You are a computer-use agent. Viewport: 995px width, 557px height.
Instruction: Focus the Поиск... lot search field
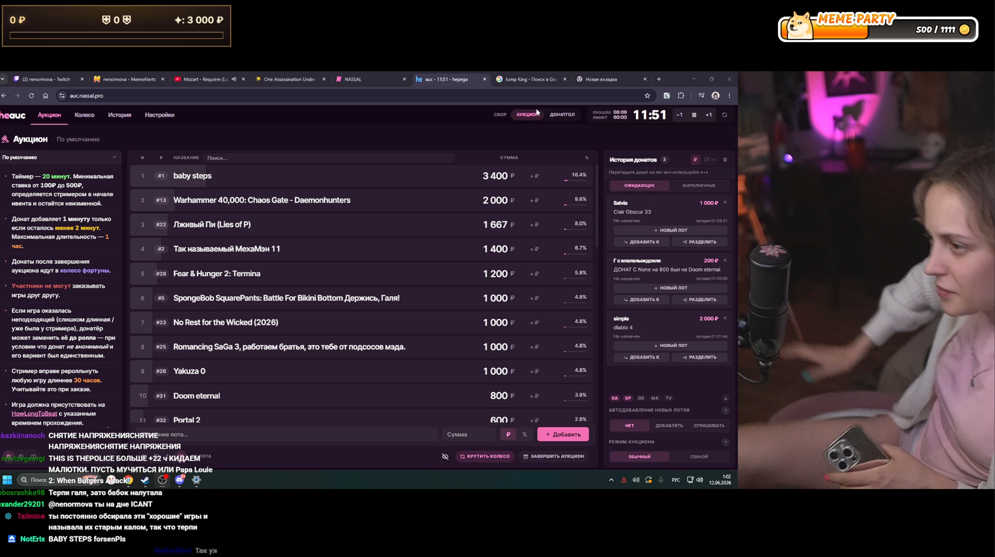click(328, 158)
